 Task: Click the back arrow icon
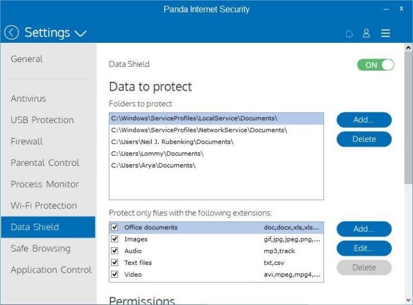click(11, 33)
